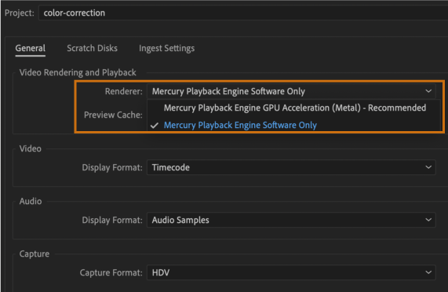Click the Project label

[20, 13]
